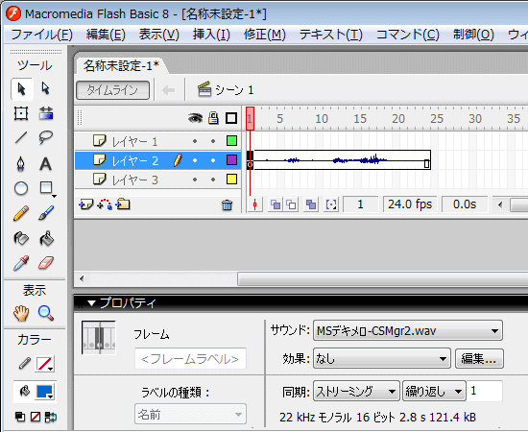The height and width of the screenshot is (432, 528).
Task: Select the Lasso tool
Action: tap(46, 137)
